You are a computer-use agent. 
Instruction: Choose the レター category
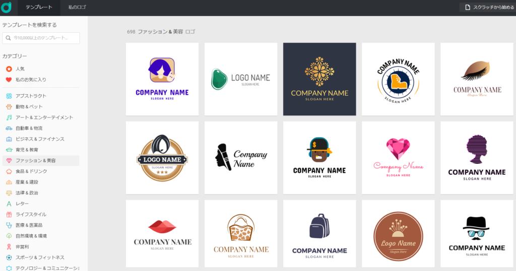coord(22,204)
